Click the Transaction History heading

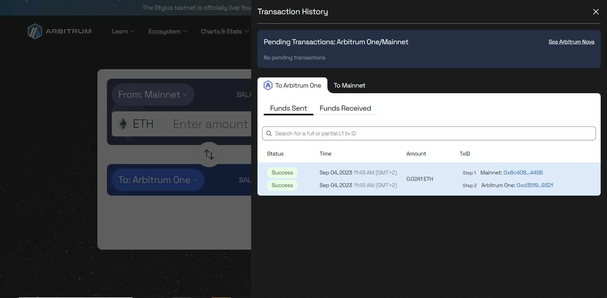point(293,12)
